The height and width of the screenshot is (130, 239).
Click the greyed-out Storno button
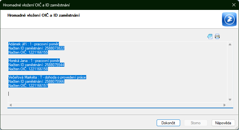tap(196, 123)
